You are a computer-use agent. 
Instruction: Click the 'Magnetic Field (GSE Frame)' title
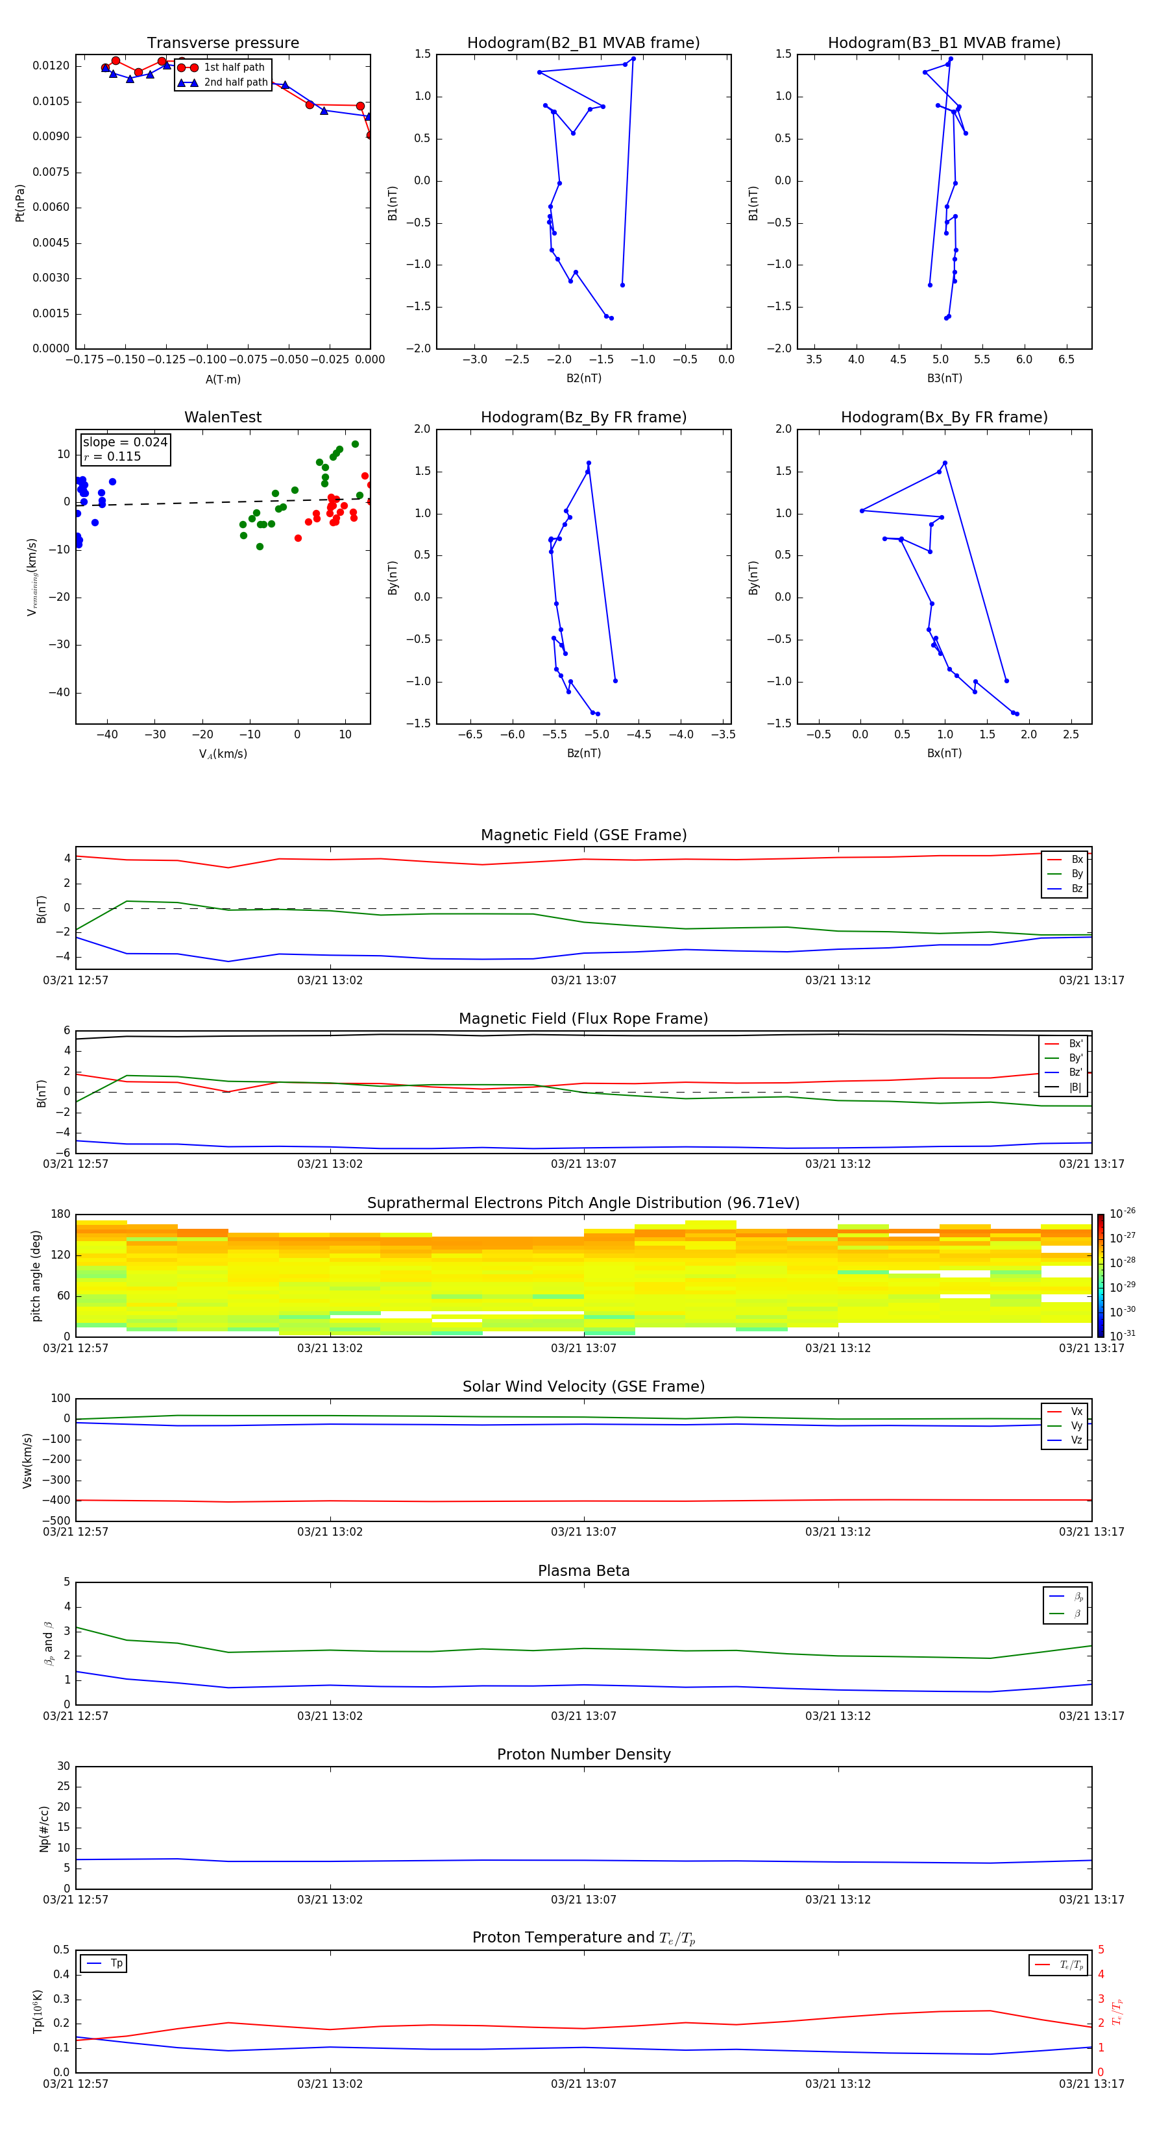click(583, 835)
